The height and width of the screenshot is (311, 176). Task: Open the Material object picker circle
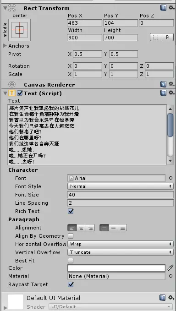tap(170, 276)
